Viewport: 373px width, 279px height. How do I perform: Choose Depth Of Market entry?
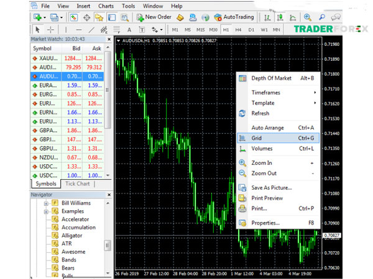coord(278,78)
